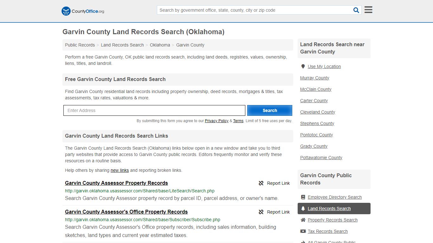Open Pottawatomie County land records

coord(321,158)
